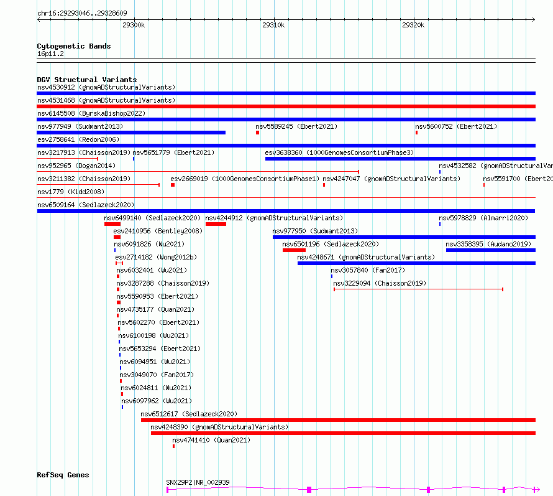
Task: Open nsv6094951 (Wu2021) label
Action: pos(155,362)
